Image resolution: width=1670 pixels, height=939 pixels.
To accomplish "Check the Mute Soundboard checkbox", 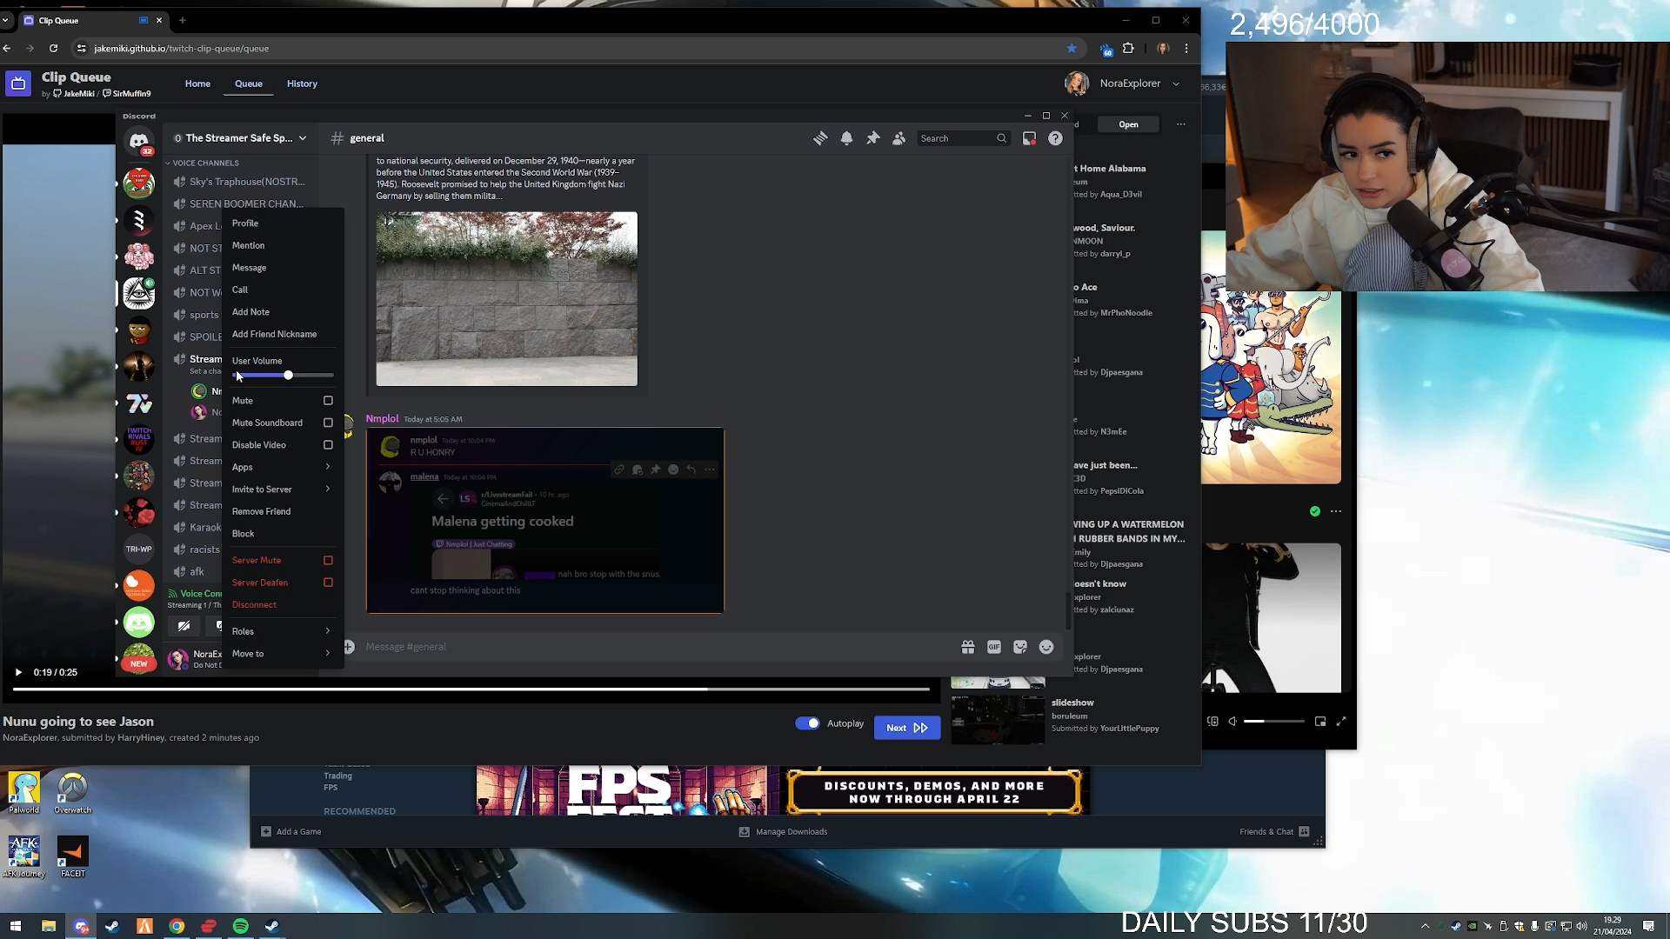I will (328, 423).
